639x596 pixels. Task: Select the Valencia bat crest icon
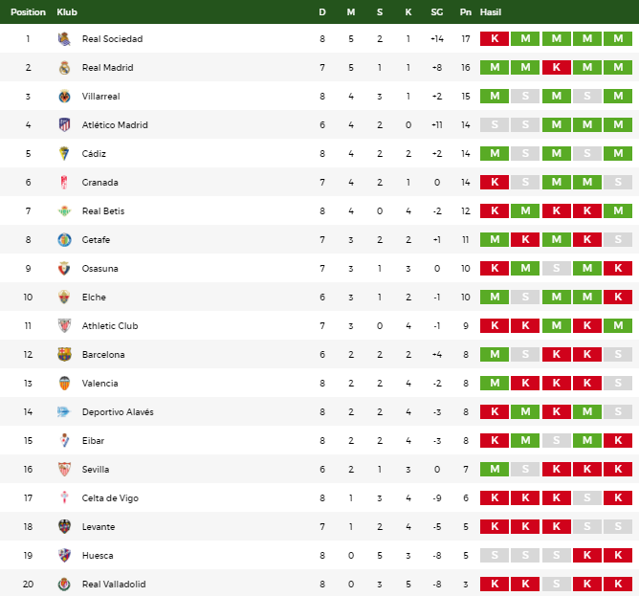[x=64, y=384]
